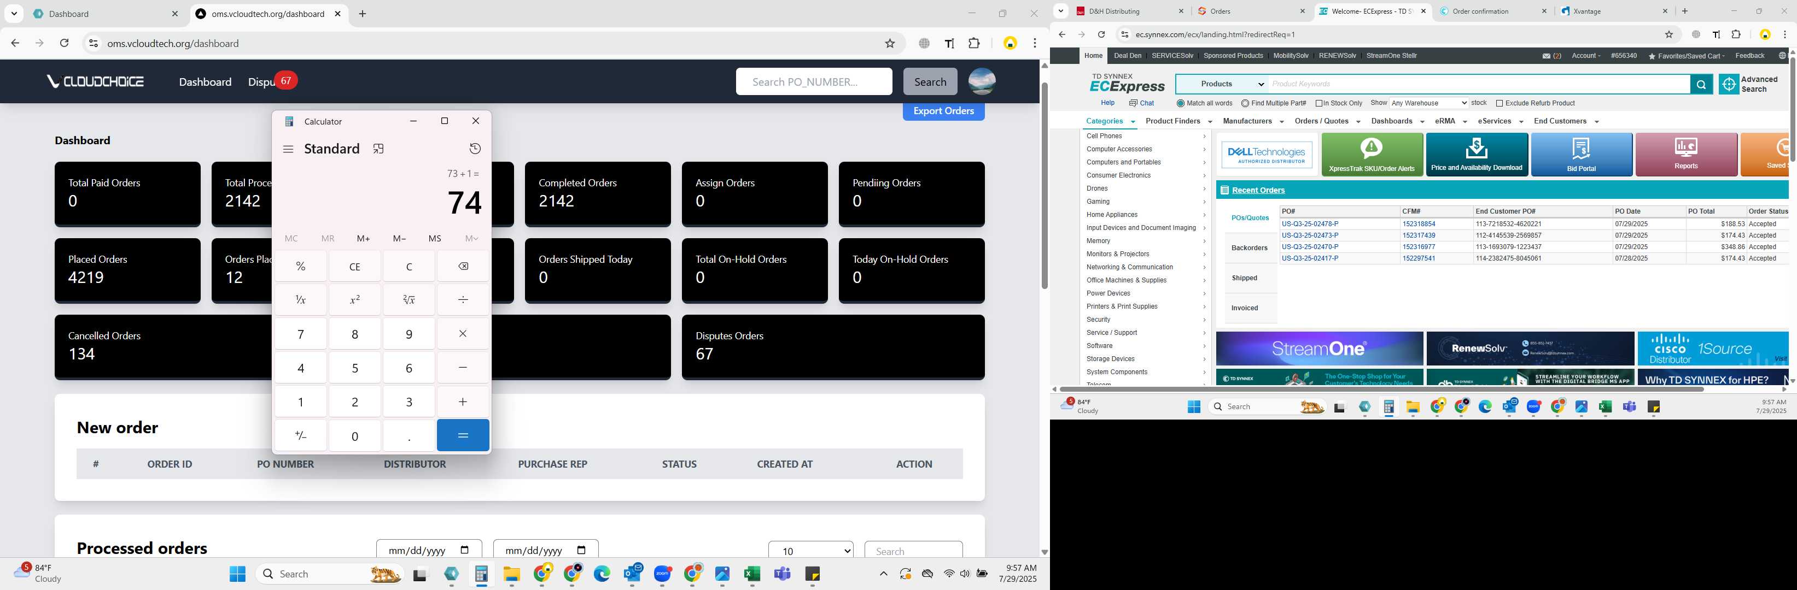Image resolution: width=1797 pixels, height=590 pixels.
Task: Open Advanced Search target icon in ECExpress
Action: pyautogui.click(x=1729, y=84)
